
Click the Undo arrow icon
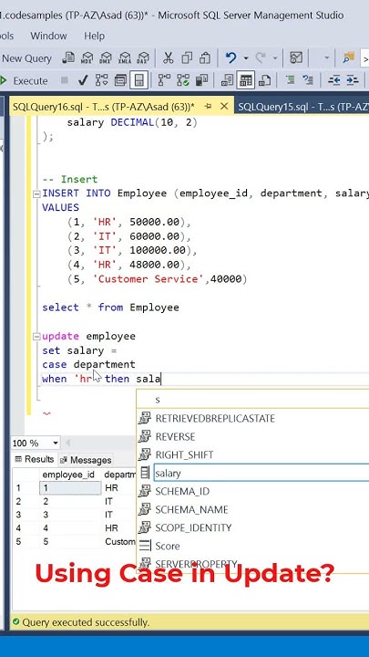coord(231,57)
